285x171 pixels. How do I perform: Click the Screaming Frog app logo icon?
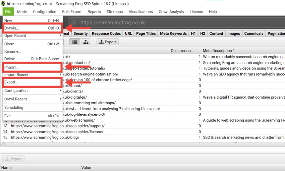point(3,3)
